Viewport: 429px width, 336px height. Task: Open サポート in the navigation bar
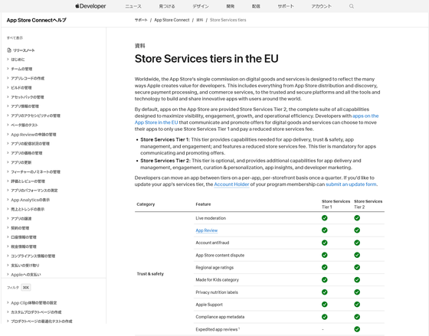pyautogui.click(x=286, y=6)
